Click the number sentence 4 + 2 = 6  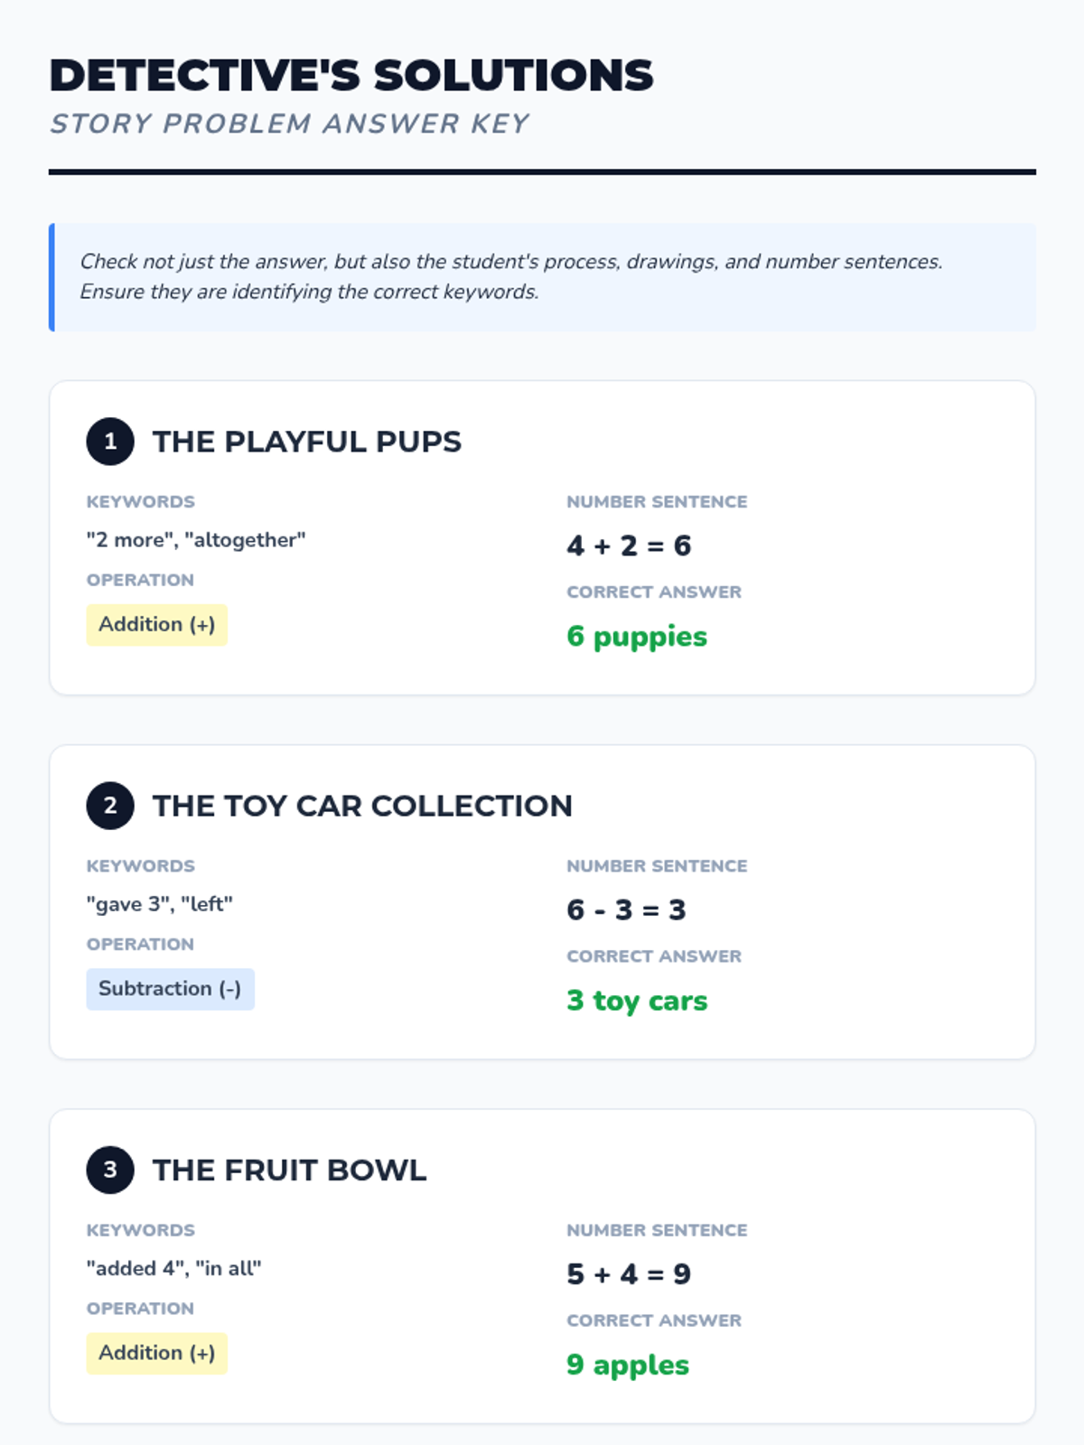pos(629,545)
